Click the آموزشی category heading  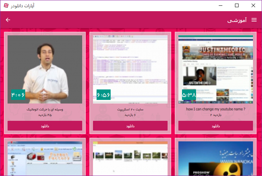coord(237,20)
